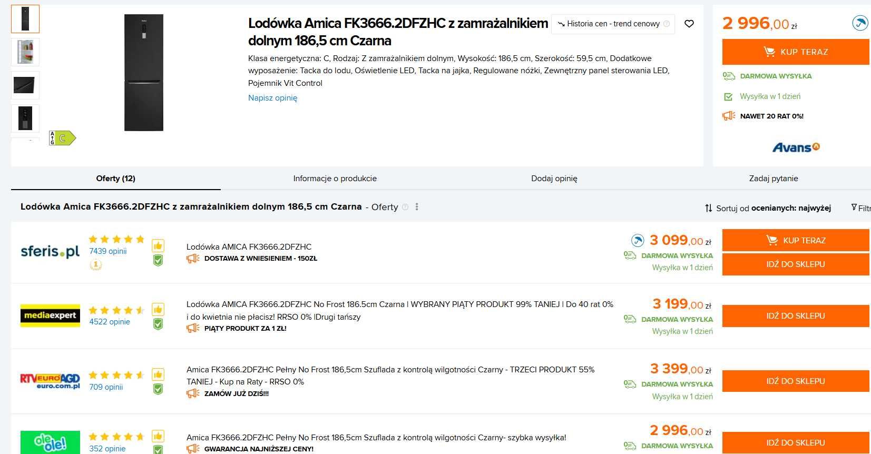Viewport: 871px width, 454px height.
Task: Click mediaexpert thumbs-up recommendation badge
Action: pyautogui.click(x=158, y=309)
